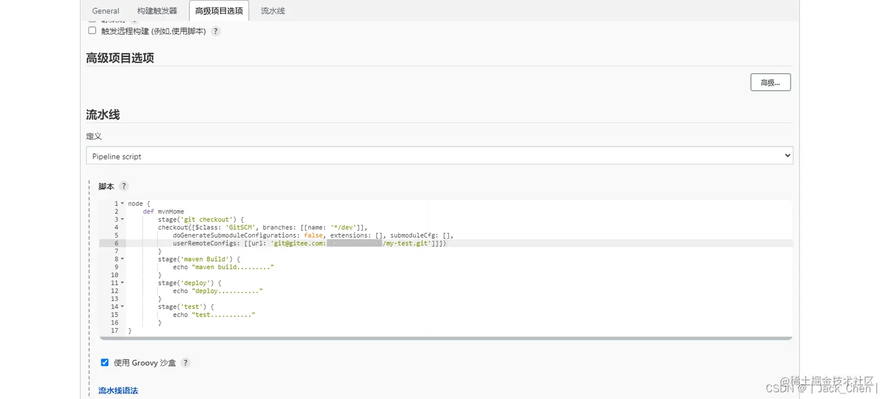Click the 定义 label
The height and width of the screenshot is (399, 886).
pos(94,136)
